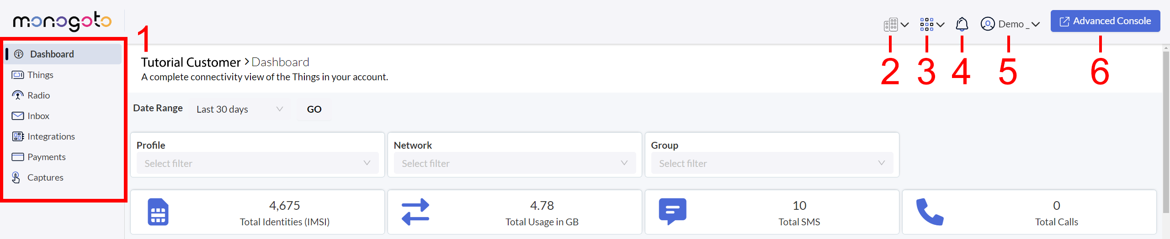
Task: Click the Total Identities SIM icon
Action: click(158, 212)
